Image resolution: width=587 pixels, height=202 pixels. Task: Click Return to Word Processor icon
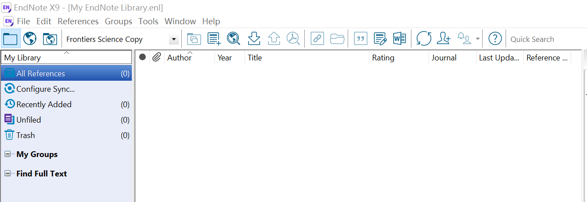(399, 39)
